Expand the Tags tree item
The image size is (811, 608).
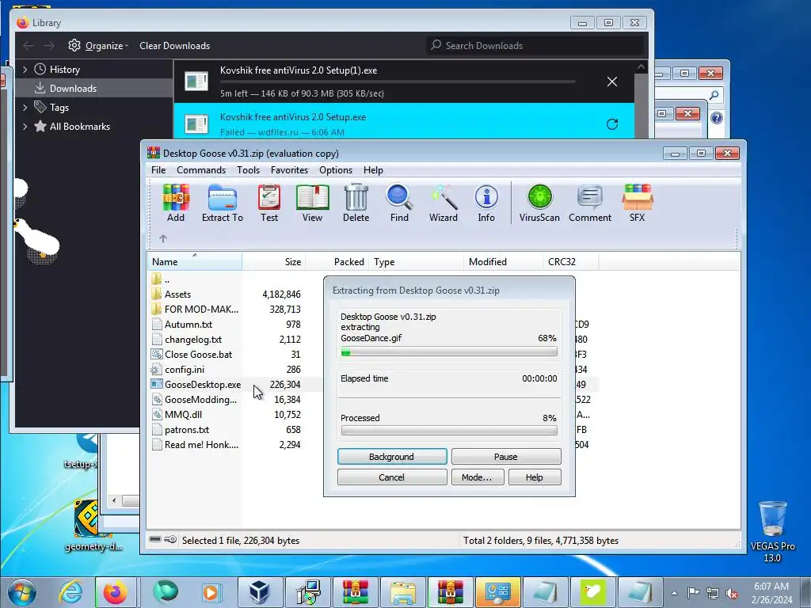25,108
